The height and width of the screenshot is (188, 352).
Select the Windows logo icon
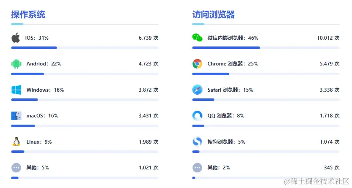pos(16,90)
